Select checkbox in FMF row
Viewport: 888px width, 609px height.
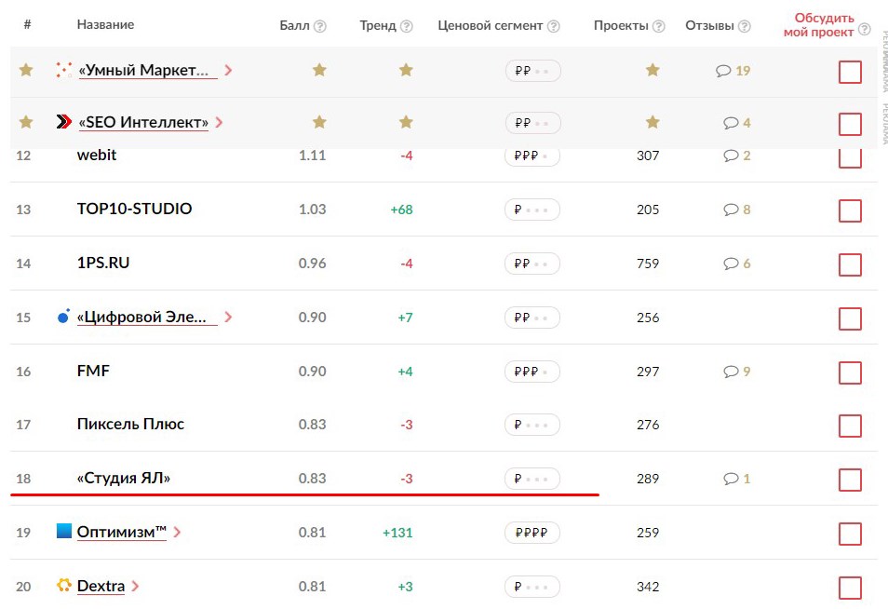(850, 372)
